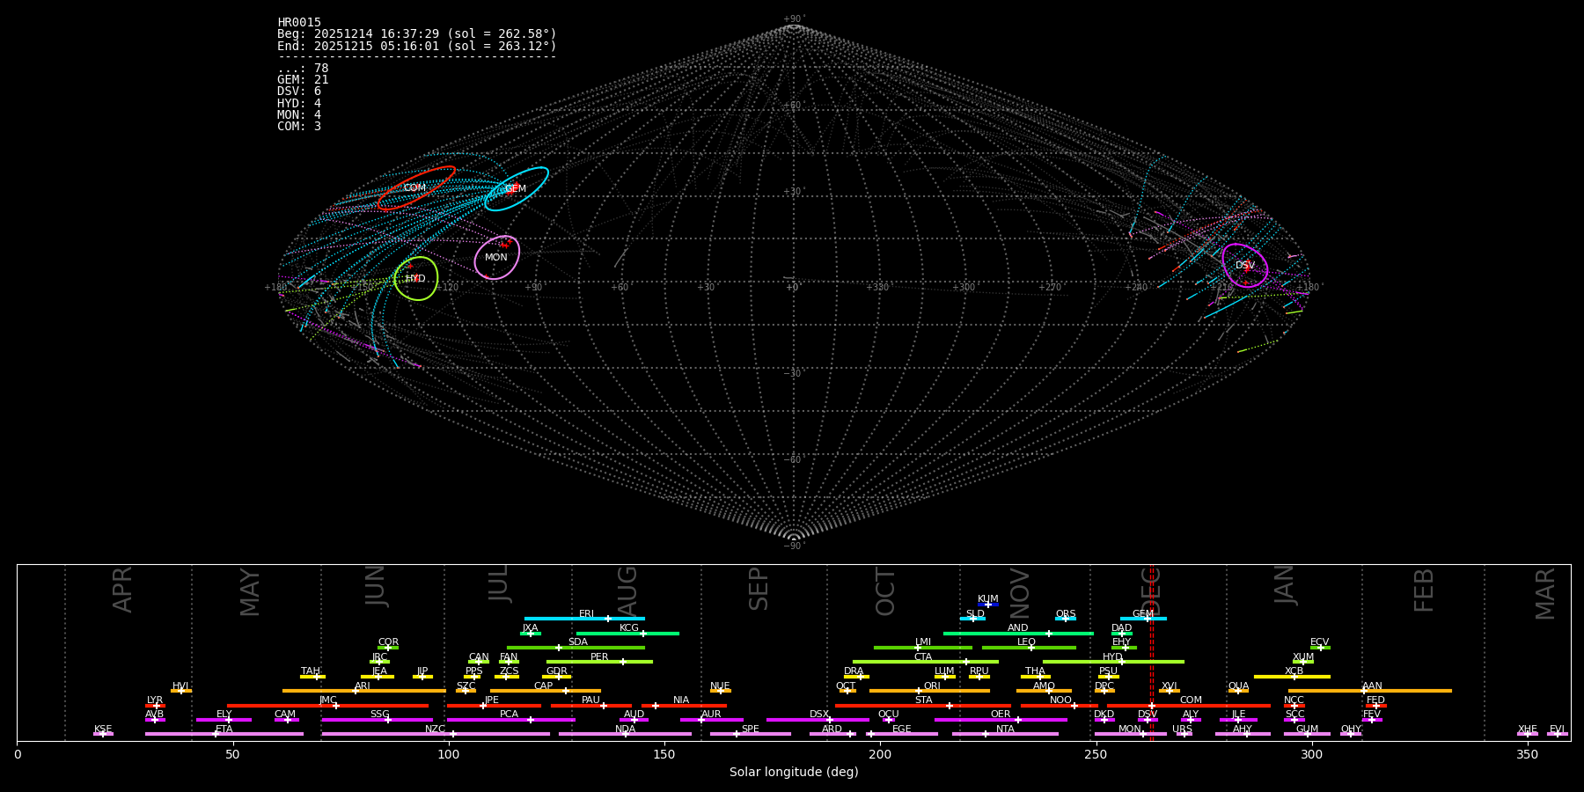The image size is (1584, 792).
Task: Click the AAN shower bar in timeline
Action: click(1370, 691)
